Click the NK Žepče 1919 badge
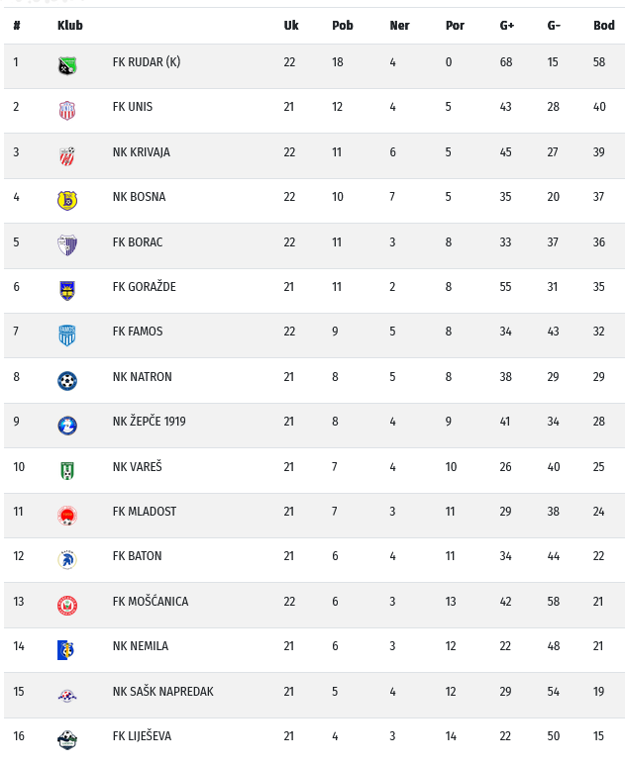Viewport: 625px width, 764px height. pyautogui.click(x=66, y=426)
